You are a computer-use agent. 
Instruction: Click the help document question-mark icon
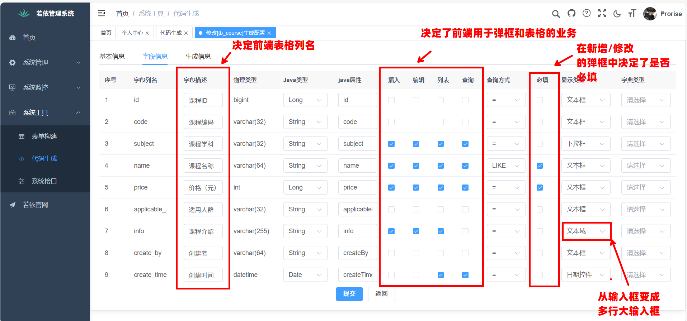click(587, 14)
